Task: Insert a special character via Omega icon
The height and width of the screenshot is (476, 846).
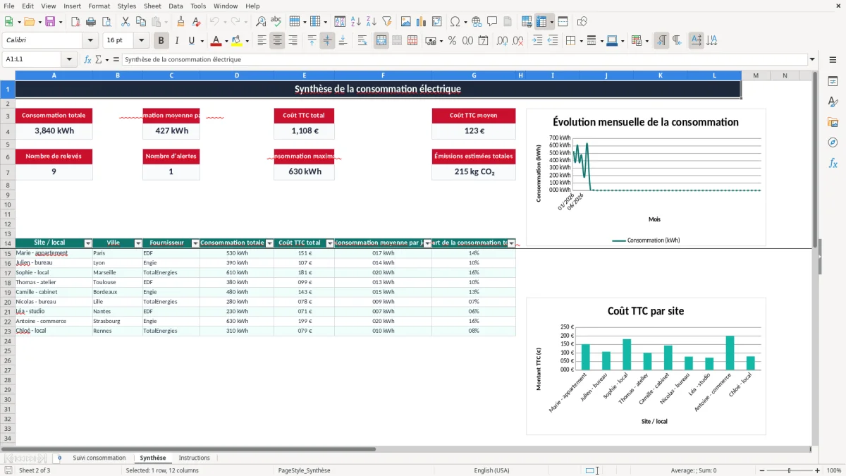Action: 455,22
